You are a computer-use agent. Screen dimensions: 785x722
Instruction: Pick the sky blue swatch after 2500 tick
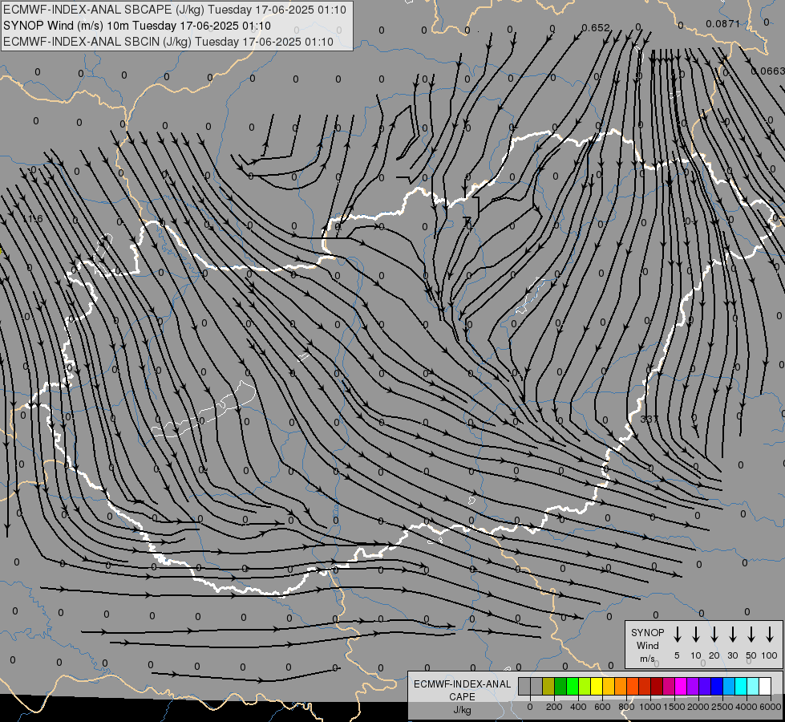[728, 686]
